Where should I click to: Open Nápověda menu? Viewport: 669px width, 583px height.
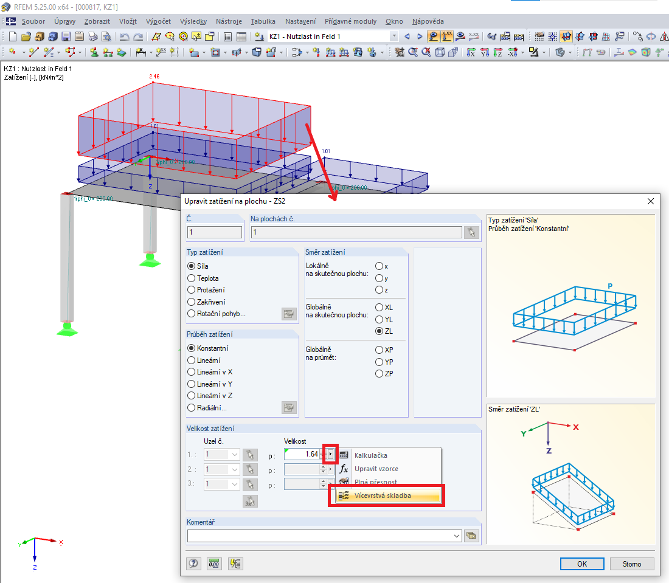pos(428,21)
